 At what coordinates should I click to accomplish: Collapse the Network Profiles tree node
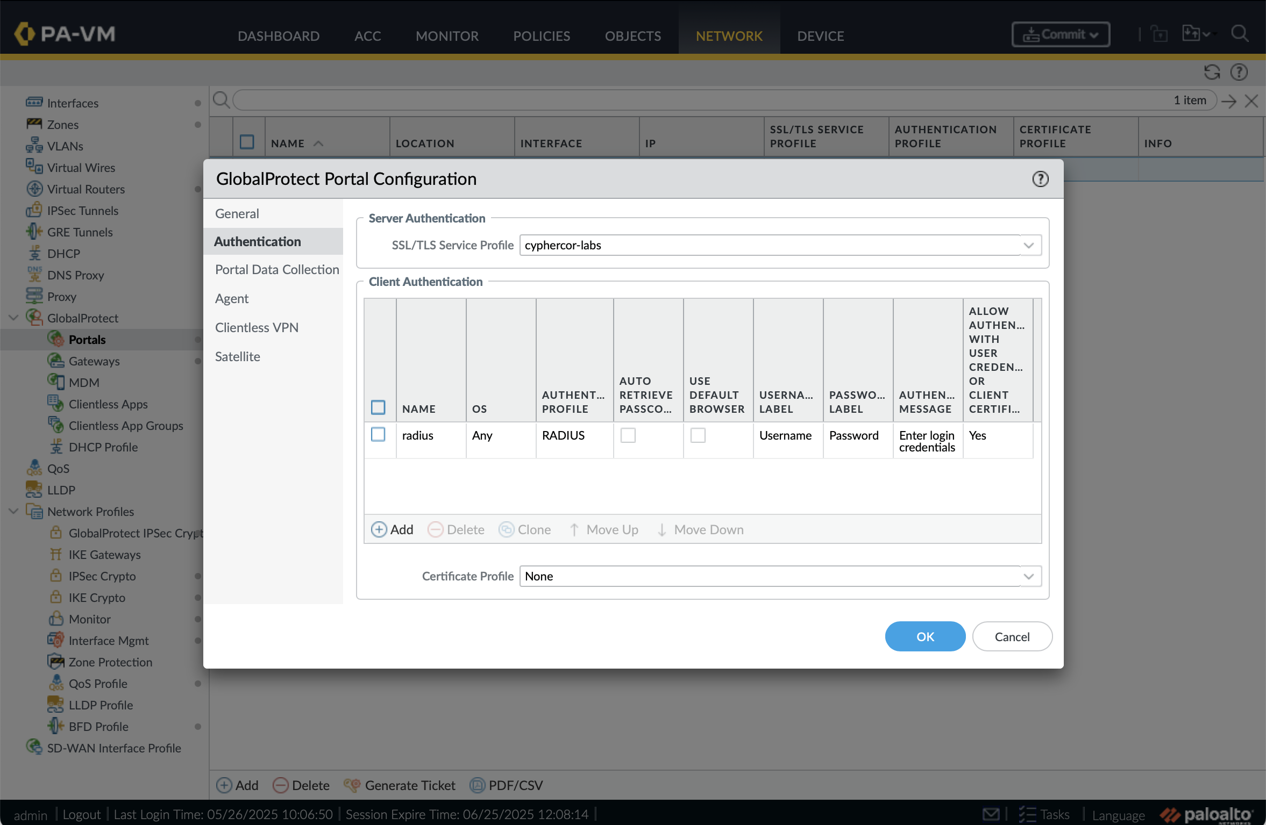point(13,511)
